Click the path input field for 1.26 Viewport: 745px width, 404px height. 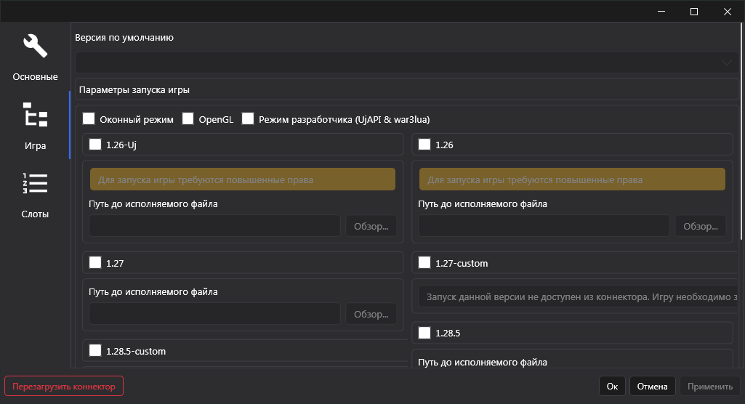[544, 226]
